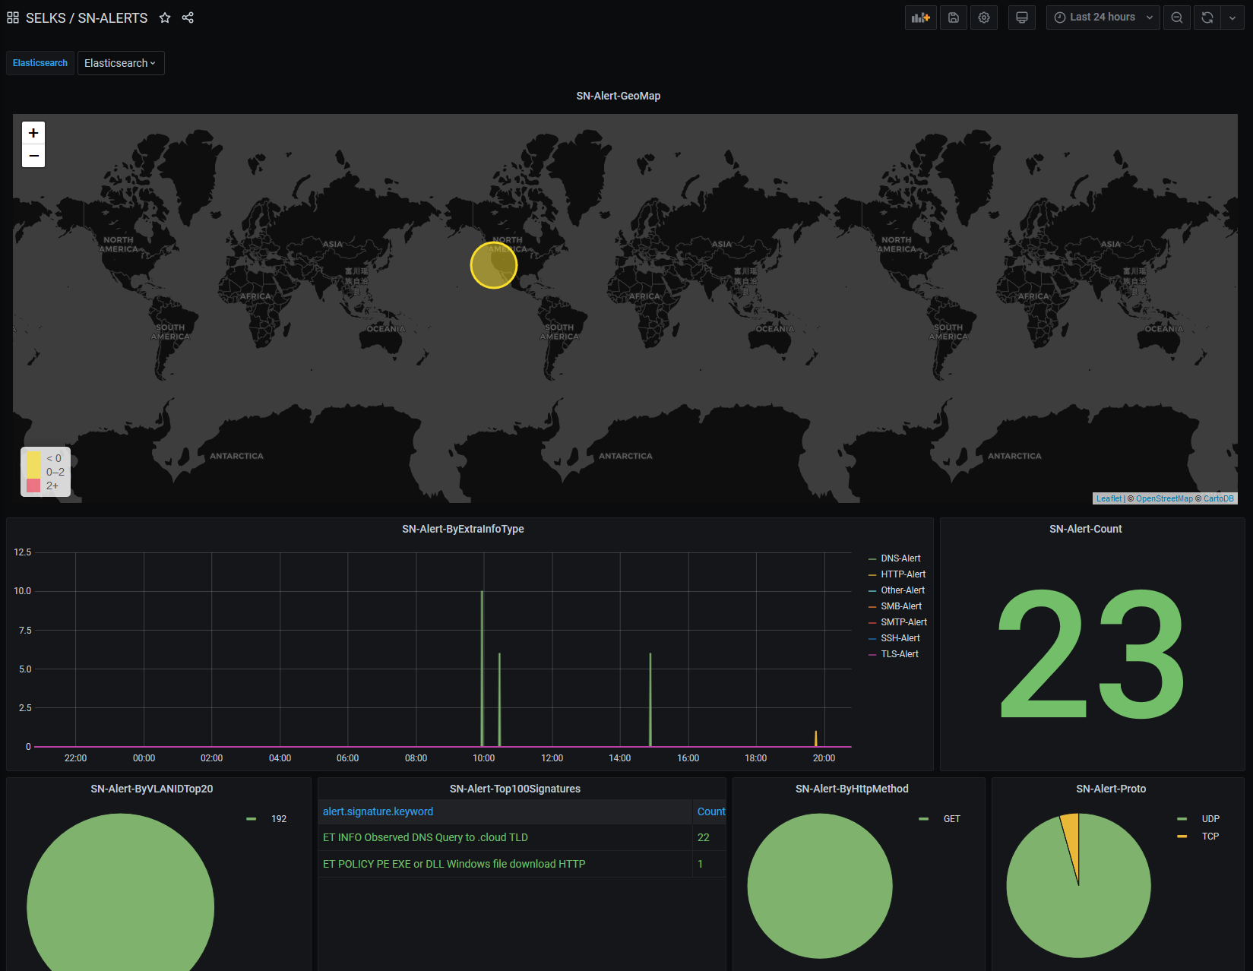
Task: Click the ET INFO Observed DNS Query row
Action: click(426, 837)
